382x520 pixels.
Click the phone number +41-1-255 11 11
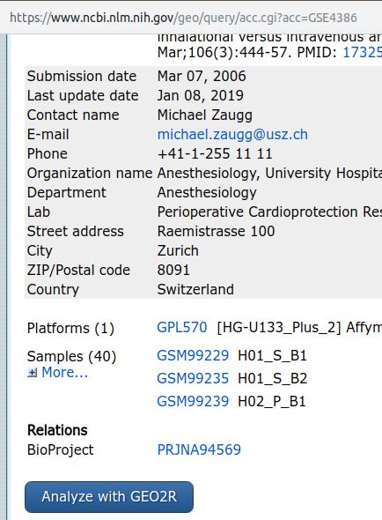(215, 154)
